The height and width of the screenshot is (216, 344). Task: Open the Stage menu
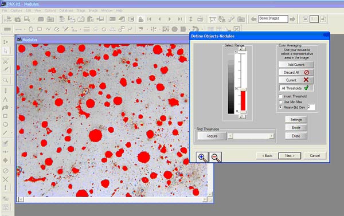pyautogui.click(x=81, y=10)
